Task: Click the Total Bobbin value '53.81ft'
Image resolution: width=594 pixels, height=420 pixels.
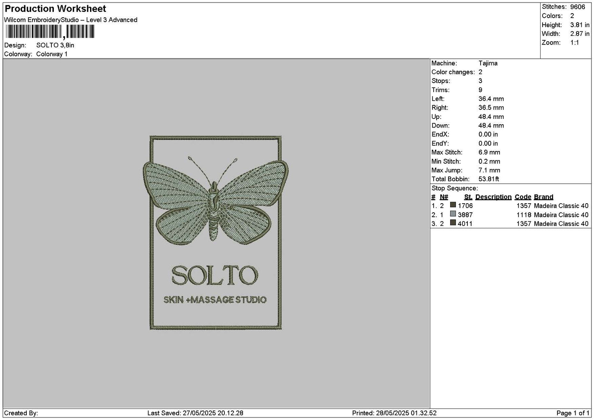Action: (489, 179)
